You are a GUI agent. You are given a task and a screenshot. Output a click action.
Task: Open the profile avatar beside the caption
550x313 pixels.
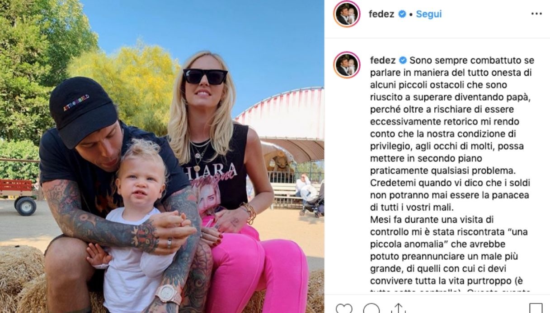coord(347,64)
